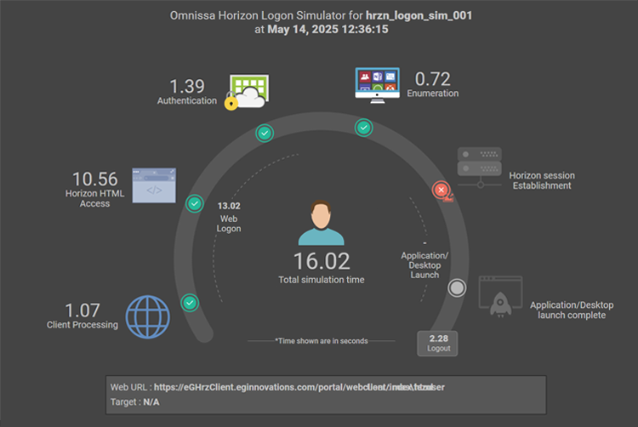Image resolution: width=638 pixels, height=427 pixels.
Task: Click the Application/ Desktop Launch label
Action: [x=424, y=265]
